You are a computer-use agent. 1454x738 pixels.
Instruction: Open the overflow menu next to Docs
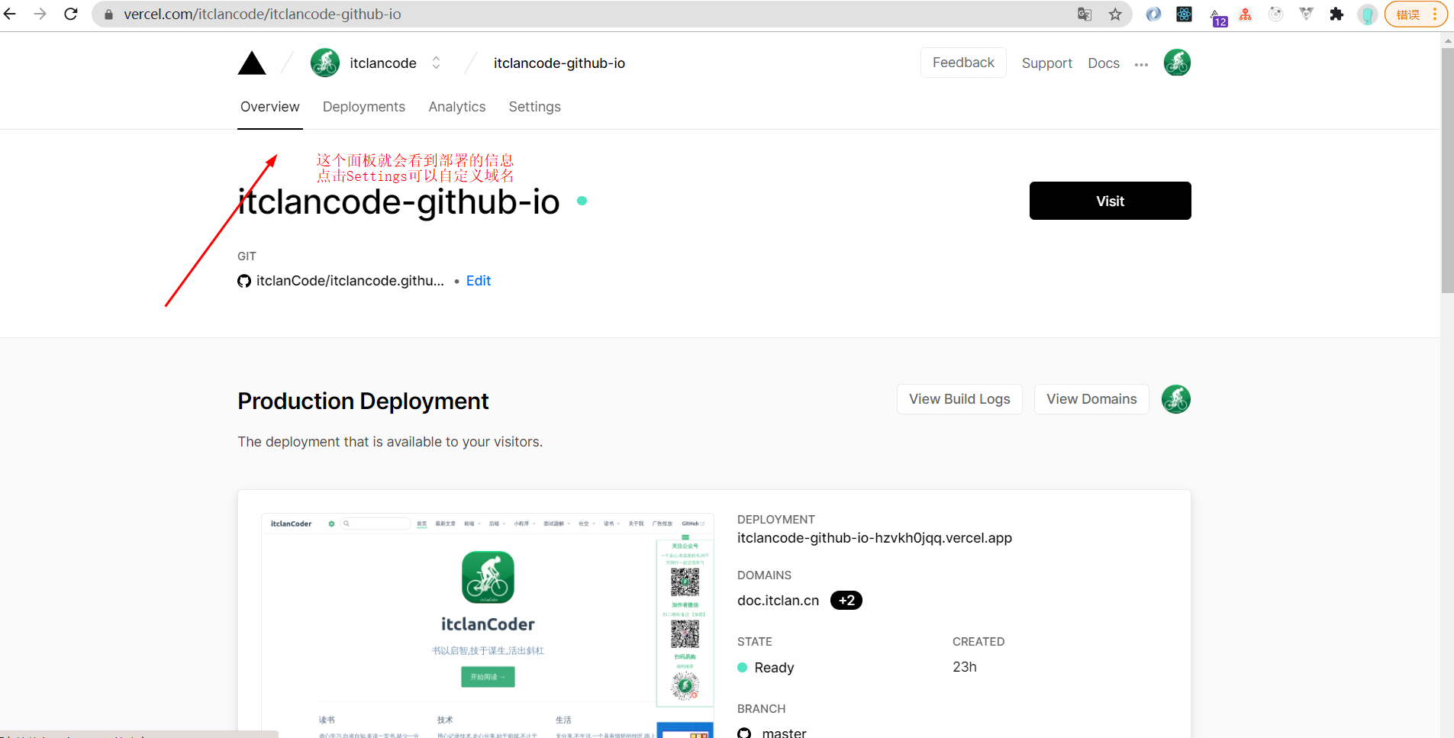click(x=1142, y=64)
